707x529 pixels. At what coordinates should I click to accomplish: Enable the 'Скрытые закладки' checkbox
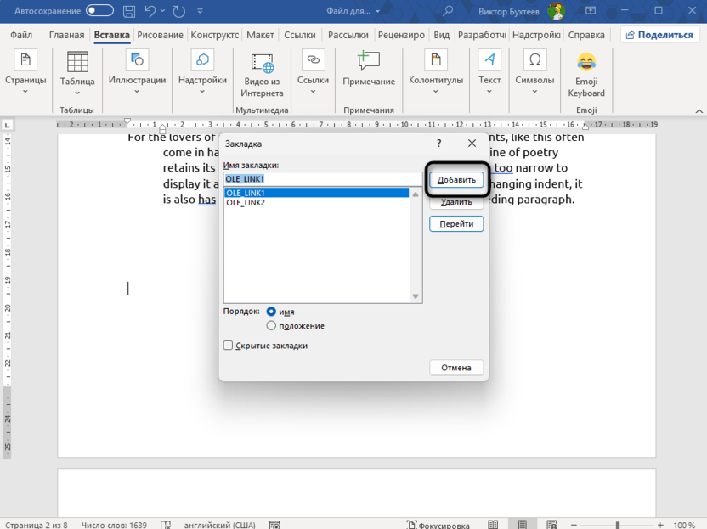click(x=228, y=346)
